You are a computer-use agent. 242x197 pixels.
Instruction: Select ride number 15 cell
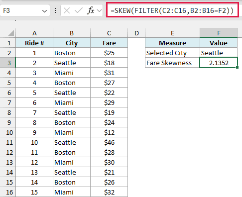click(x=34, y=192)
